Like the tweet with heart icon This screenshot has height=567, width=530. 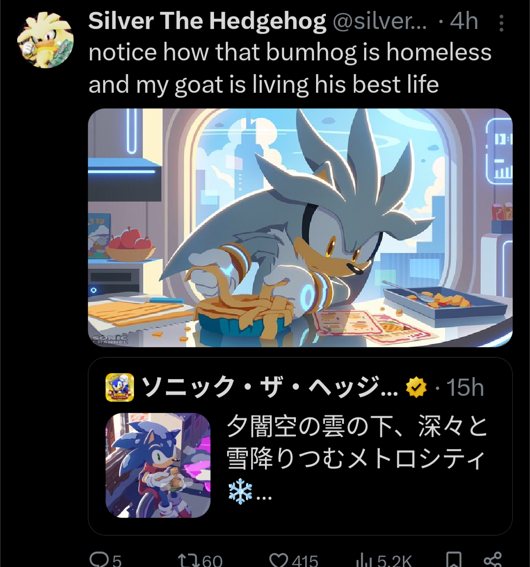(x=279, y=560)
